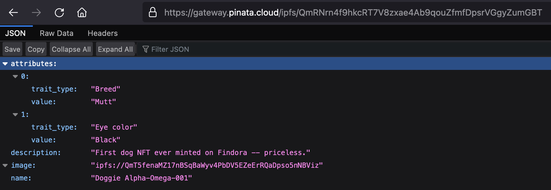The width and height of the screenshot is (551, 190).
Task: Copy the JSON with Copy button
Action: point(36,49)
